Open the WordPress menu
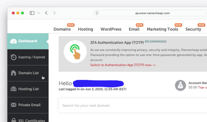Viewport: 207px width, 122px height. point(111,29)
